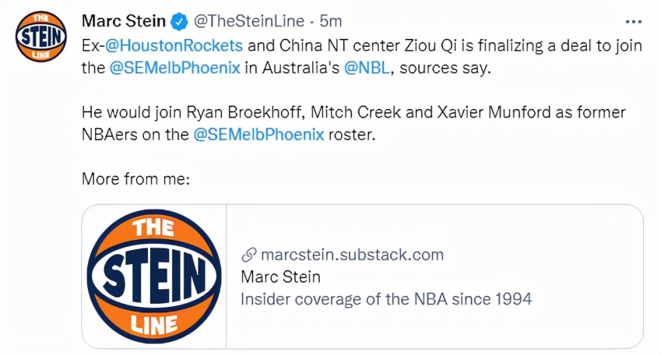Click The Stein Line card thumbnail
Screen dimensions: 661x356
154,276
